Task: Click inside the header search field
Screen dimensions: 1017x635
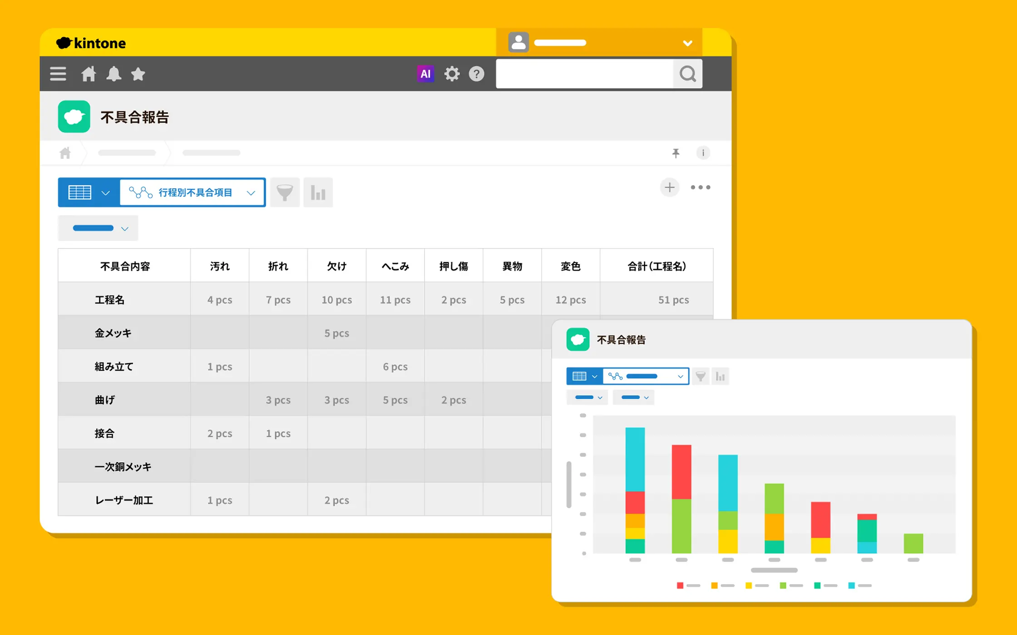Action: [584, 73]
